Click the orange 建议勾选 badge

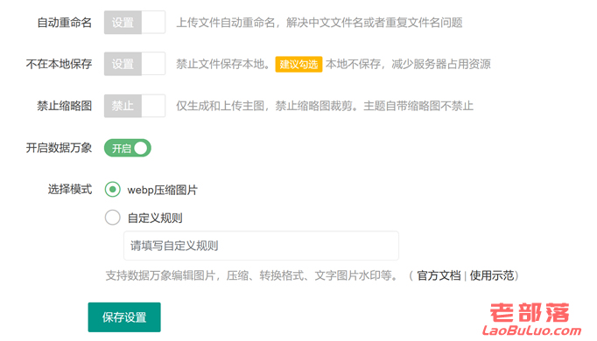tap(298, 64)
